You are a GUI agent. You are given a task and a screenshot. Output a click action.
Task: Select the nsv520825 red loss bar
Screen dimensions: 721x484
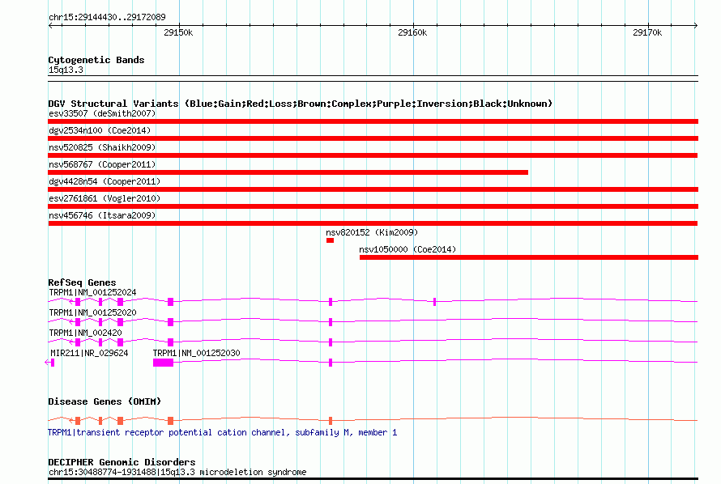tap(373, 155)
